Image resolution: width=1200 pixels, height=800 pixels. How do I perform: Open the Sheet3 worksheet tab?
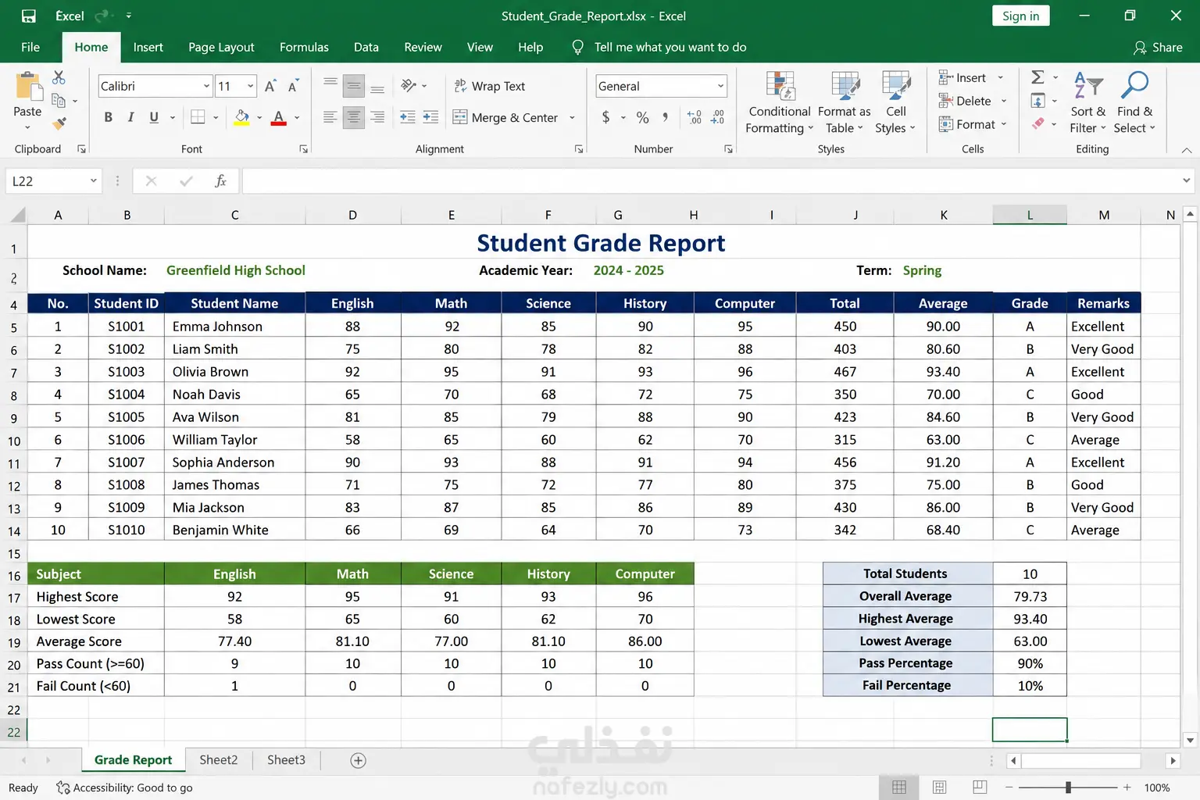click(x=286, y=760)
